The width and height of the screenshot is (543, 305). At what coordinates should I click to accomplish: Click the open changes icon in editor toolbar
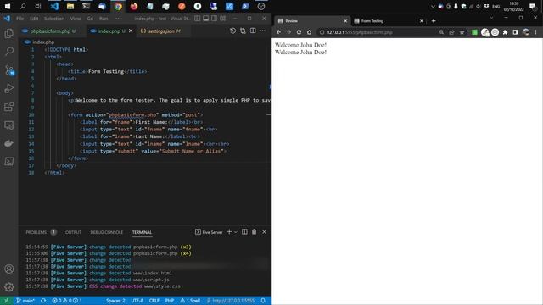(244, 30)
